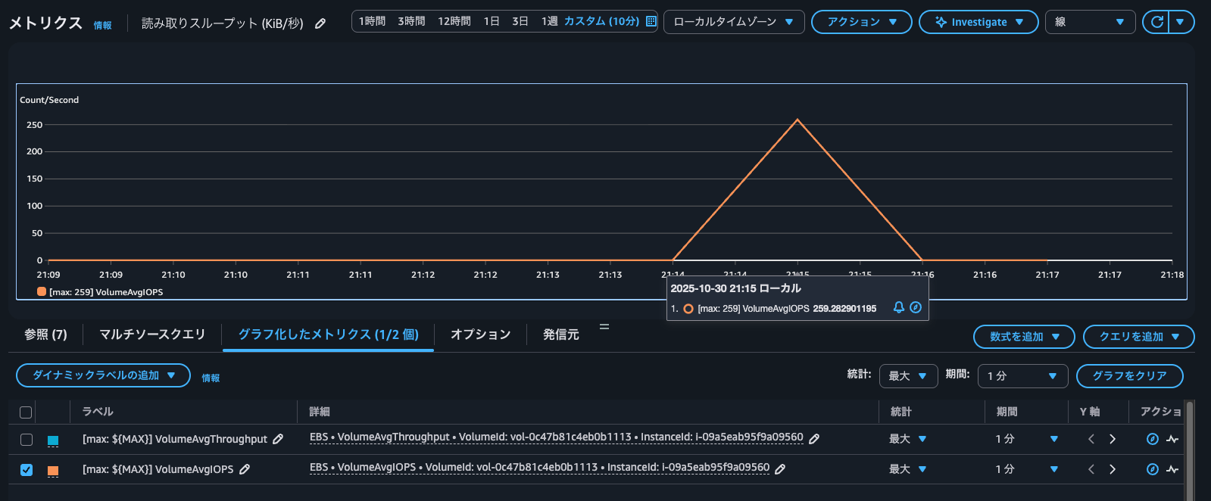Change period for VolumeAvgIOPS row
Image resolution: width=1211 pixels, height=501 pixels.
[x=1026, y=469]
